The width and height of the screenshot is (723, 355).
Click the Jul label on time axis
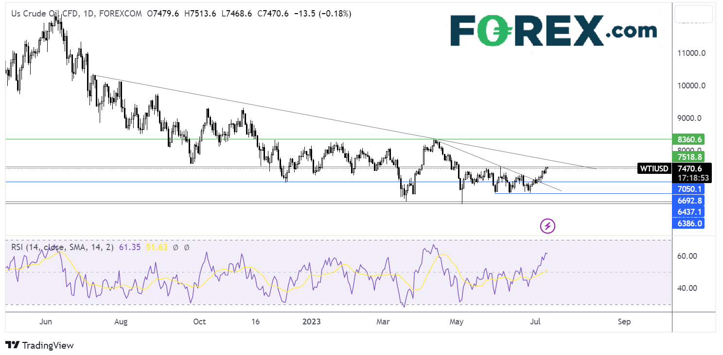535,322
